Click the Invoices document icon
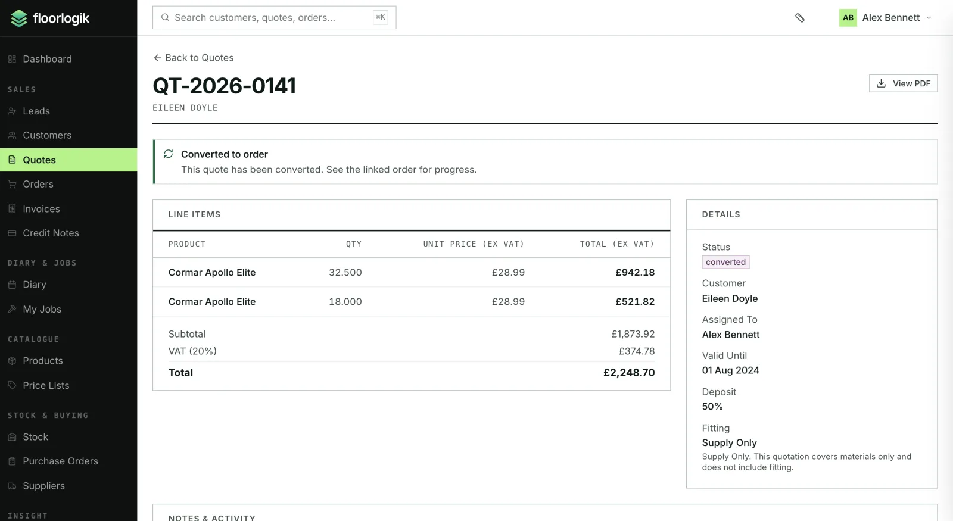This screenshot has height=521, width=953. coord(12,209)
